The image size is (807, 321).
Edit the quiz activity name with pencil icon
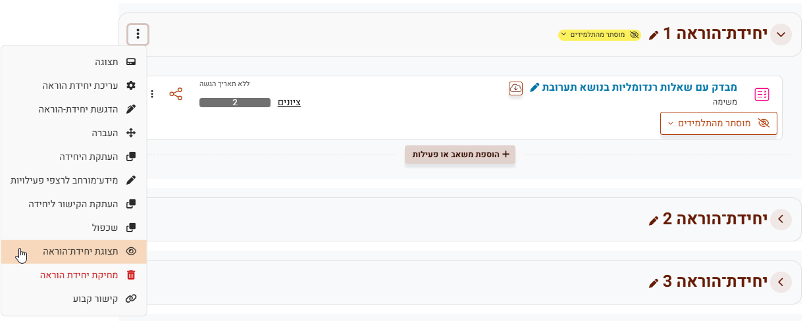(534, 87)
